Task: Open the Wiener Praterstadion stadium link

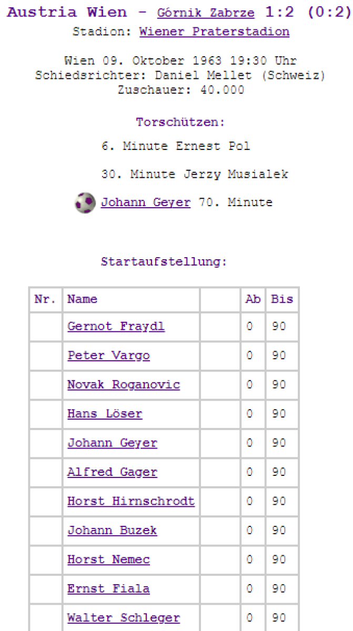Action: [214, 32]
